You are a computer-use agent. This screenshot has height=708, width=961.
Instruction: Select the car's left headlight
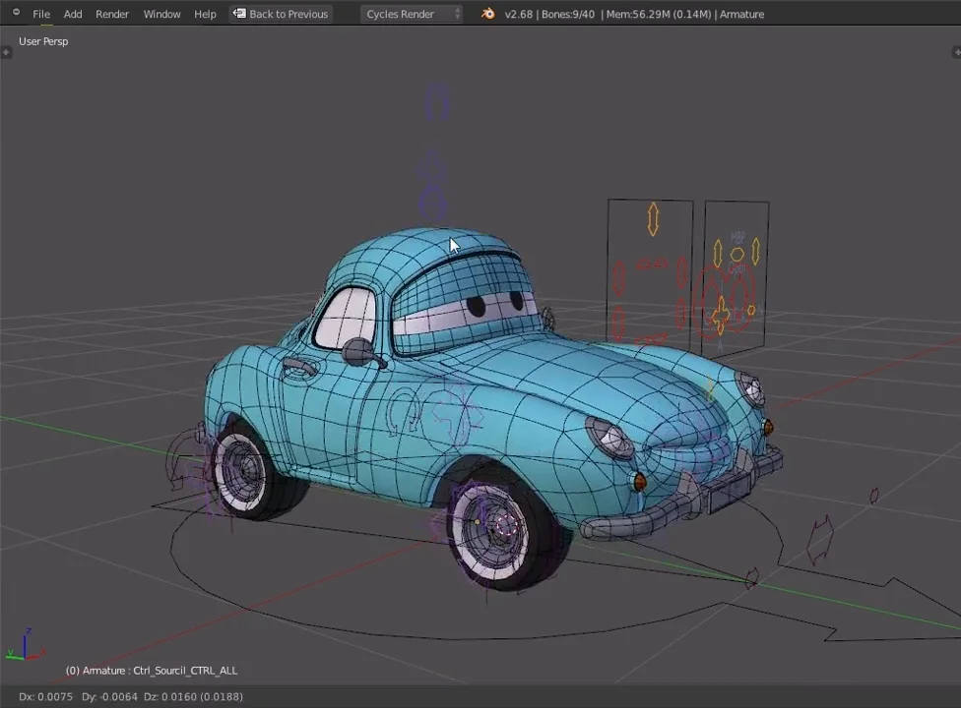610,438
